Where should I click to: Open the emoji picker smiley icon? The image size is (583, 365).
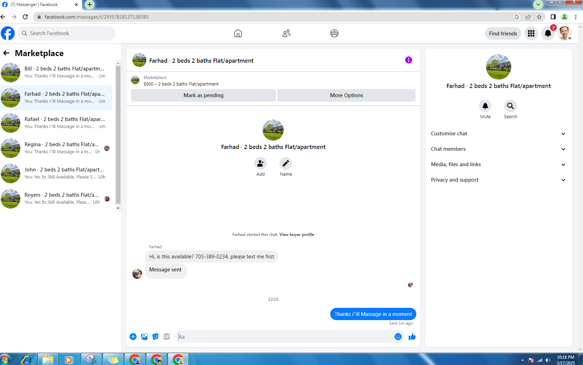(398, 337)
